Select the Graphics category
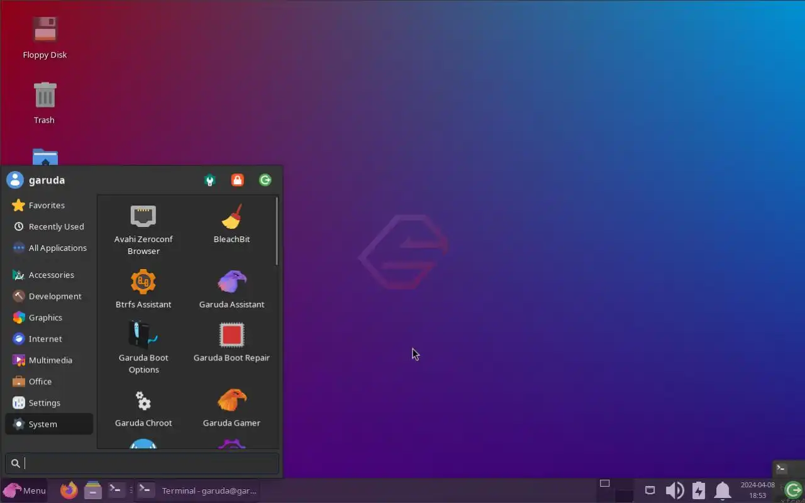805x503 pixels. 49,318
